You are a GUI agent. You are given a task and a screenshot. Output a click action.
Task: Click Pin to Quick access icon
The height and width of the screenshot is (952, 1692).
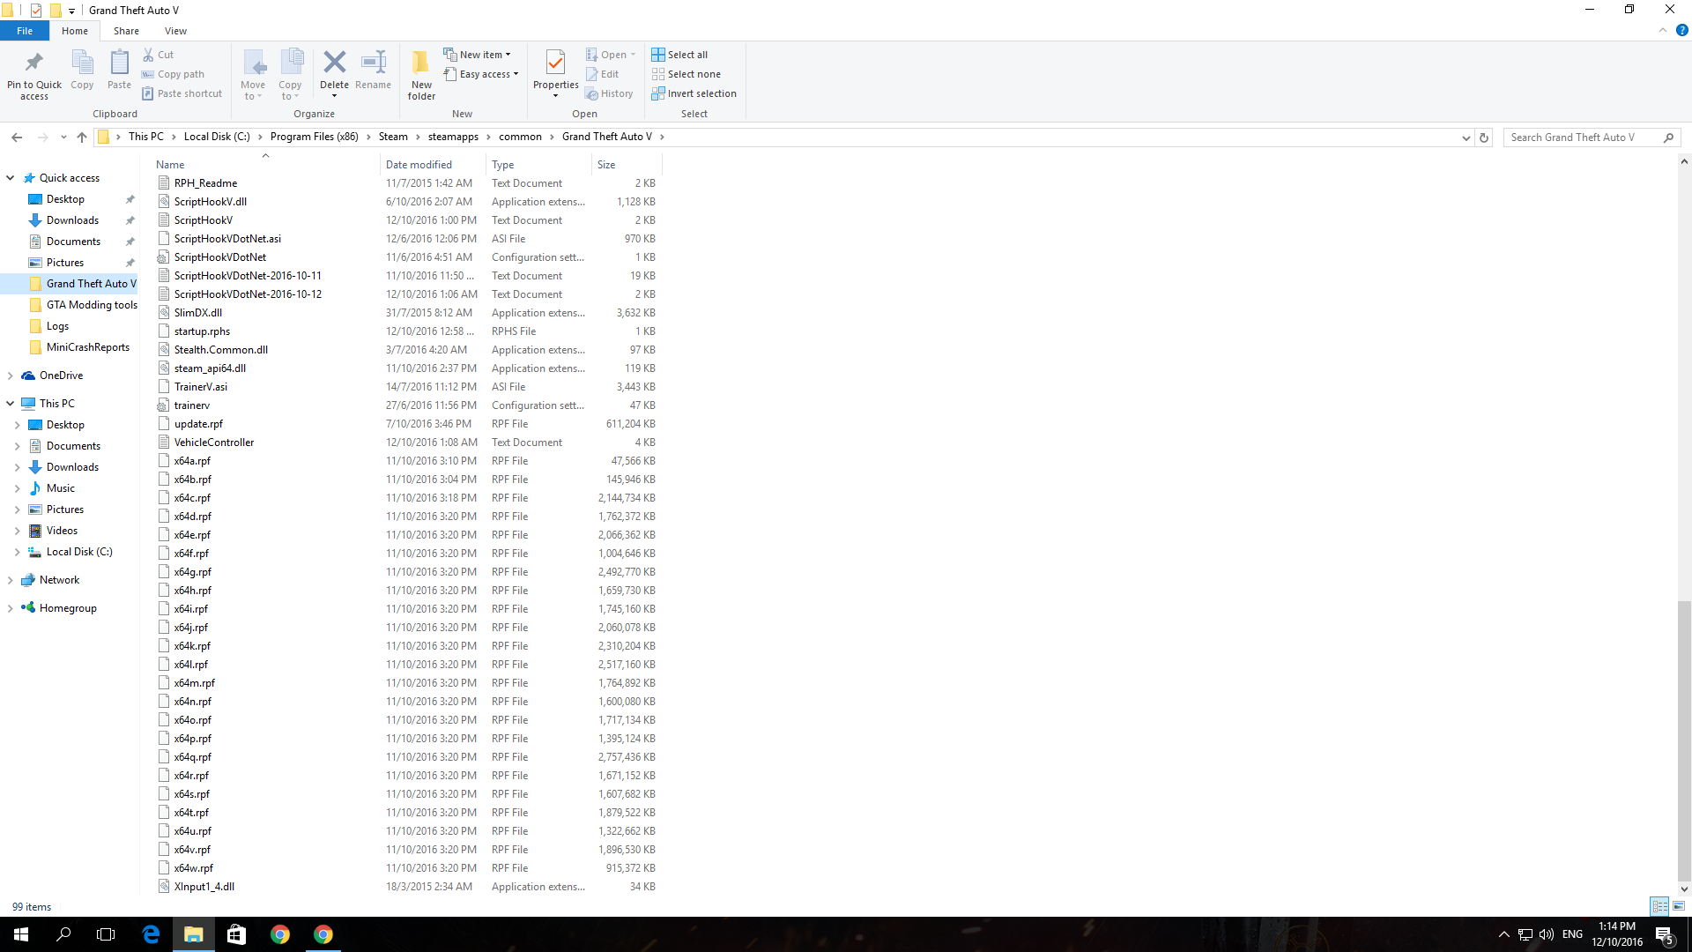[34, 63]
